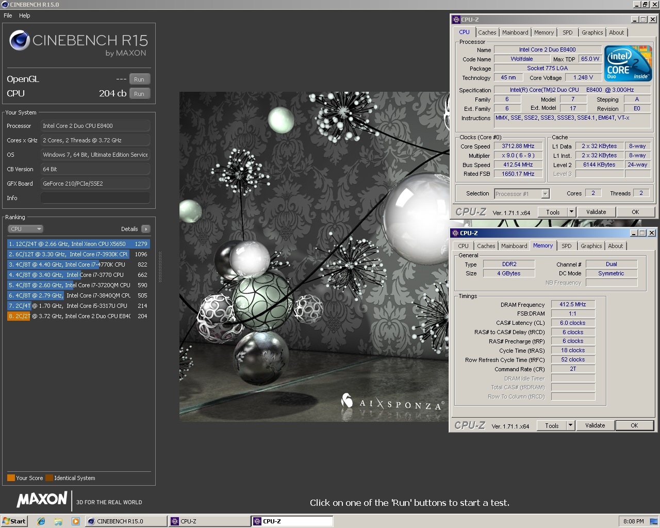Open the Windows Start menu
660x528 pixels.
[14, 521]
